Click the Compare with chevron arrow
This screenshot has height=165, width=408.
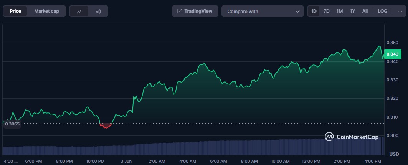297,12
